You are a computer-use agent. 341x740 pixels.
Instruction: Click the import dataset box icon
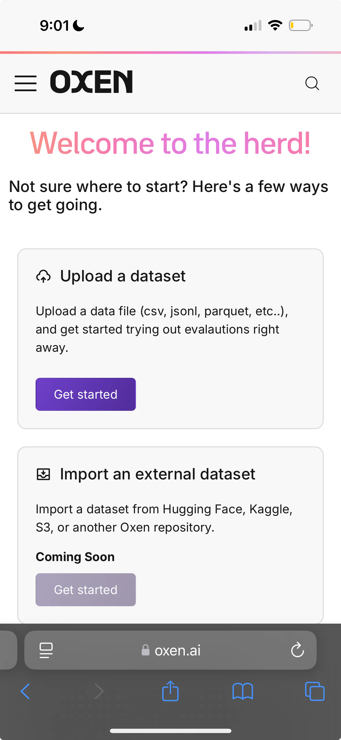pos(43,474)
